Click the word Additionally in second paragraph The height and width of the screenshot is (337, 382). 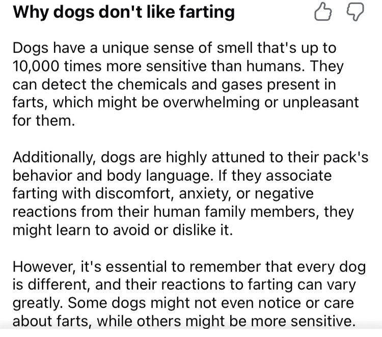pos(53,157)
